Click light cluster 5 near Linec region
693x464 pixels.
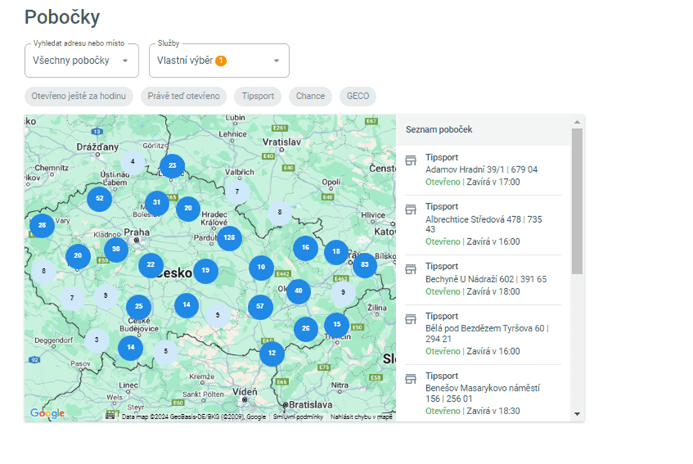pyautogui.click(x=166, y=352)
